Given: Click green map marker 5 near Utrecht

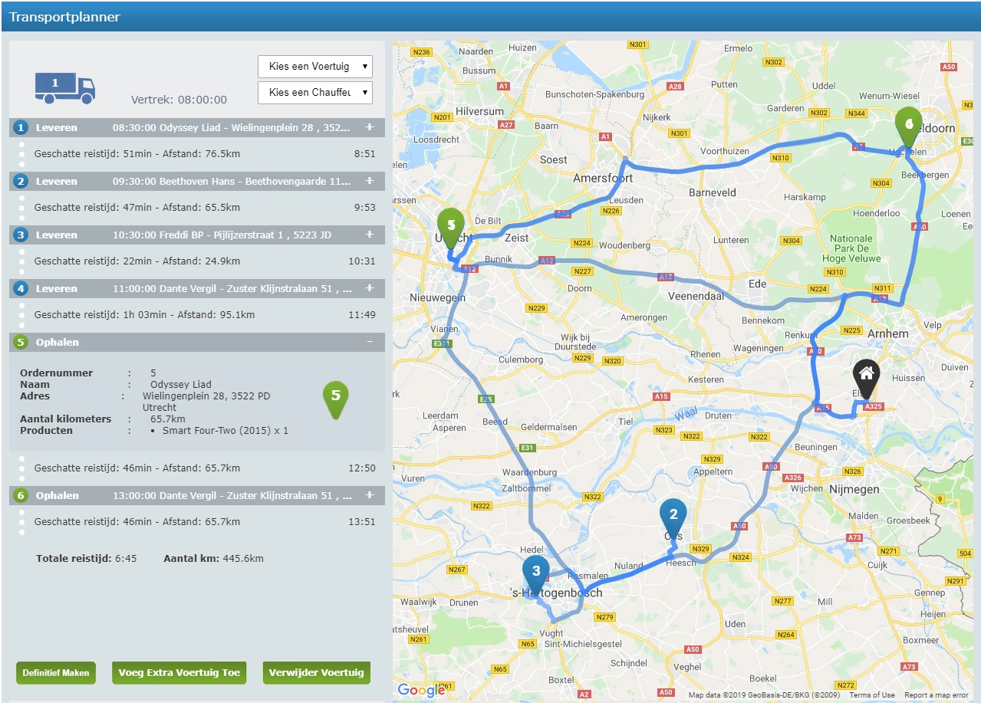Looking at the screenshot, I should [x=452, y=228].
